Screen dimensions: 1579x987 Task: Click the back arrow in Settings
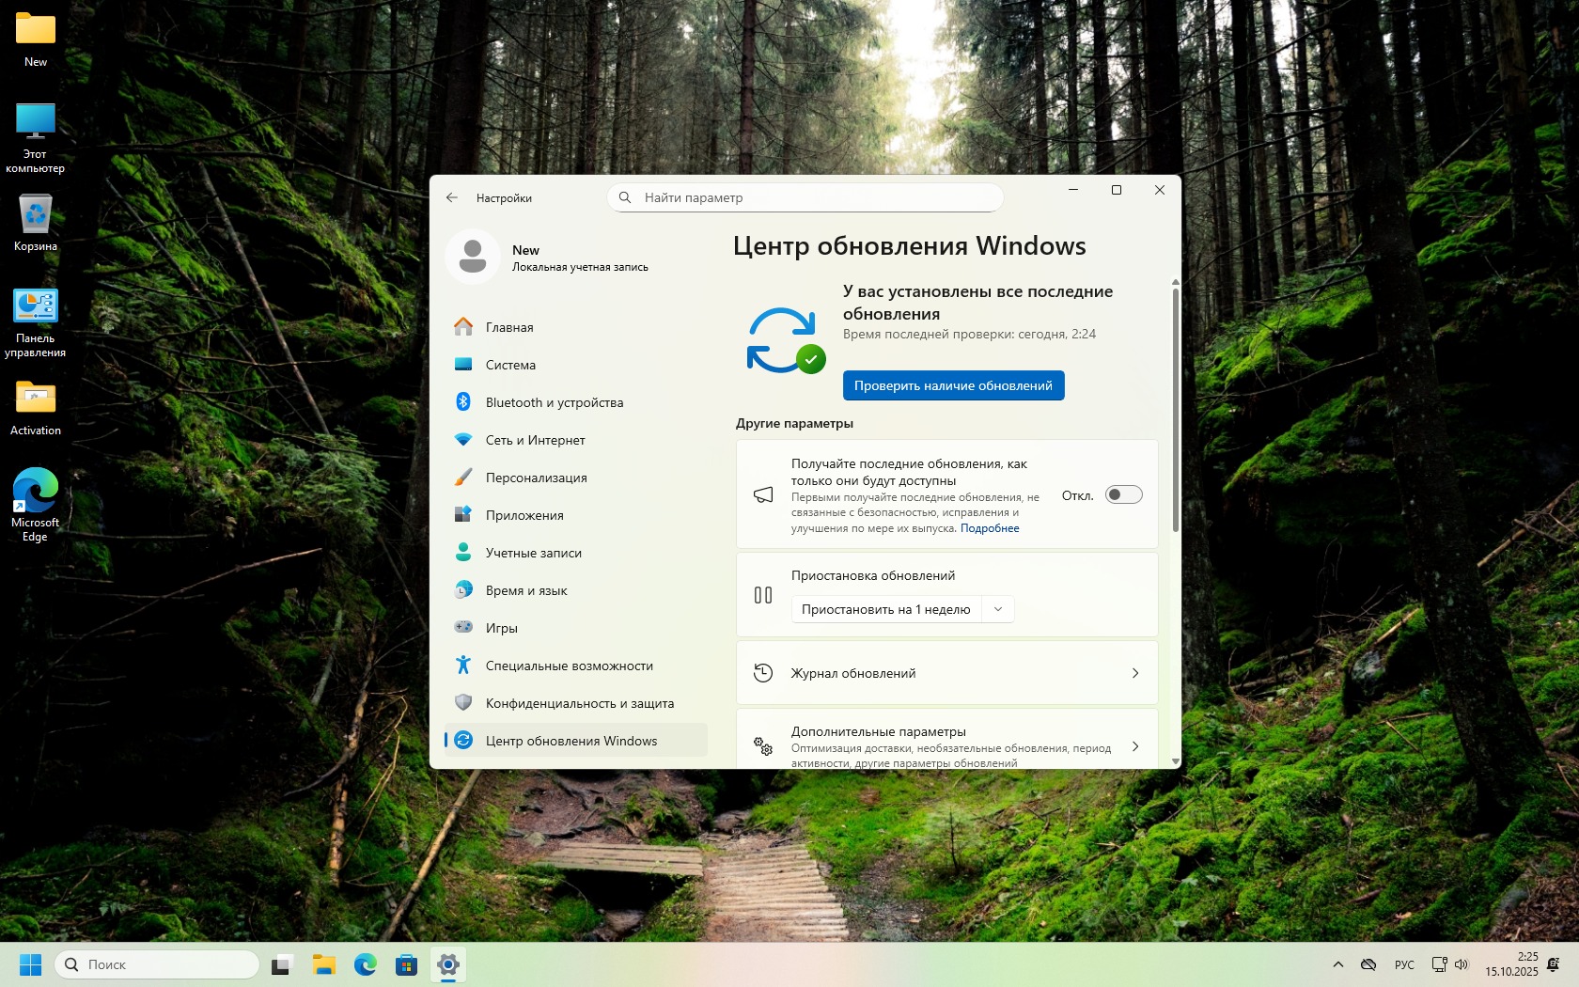[452, 197]
